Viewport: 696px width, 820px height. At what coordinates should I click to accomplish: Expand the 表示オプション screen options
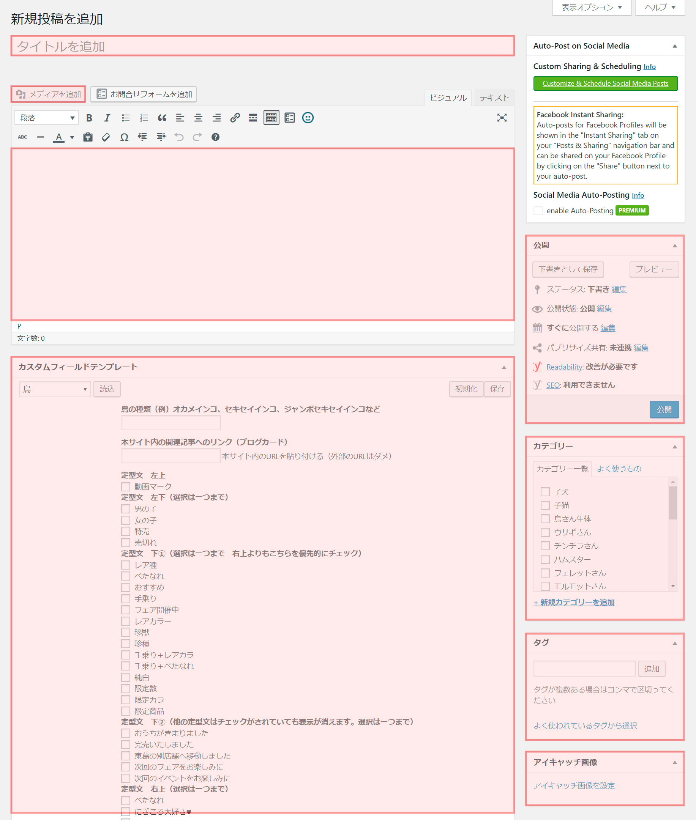point(591,7)
